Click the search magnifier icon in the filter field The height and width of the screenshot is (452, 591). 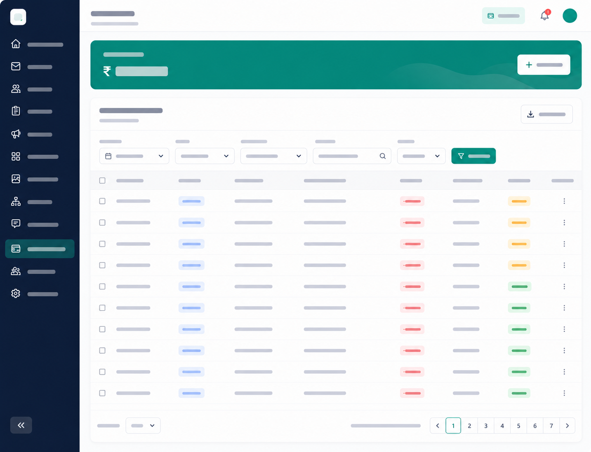pos(383,156)
